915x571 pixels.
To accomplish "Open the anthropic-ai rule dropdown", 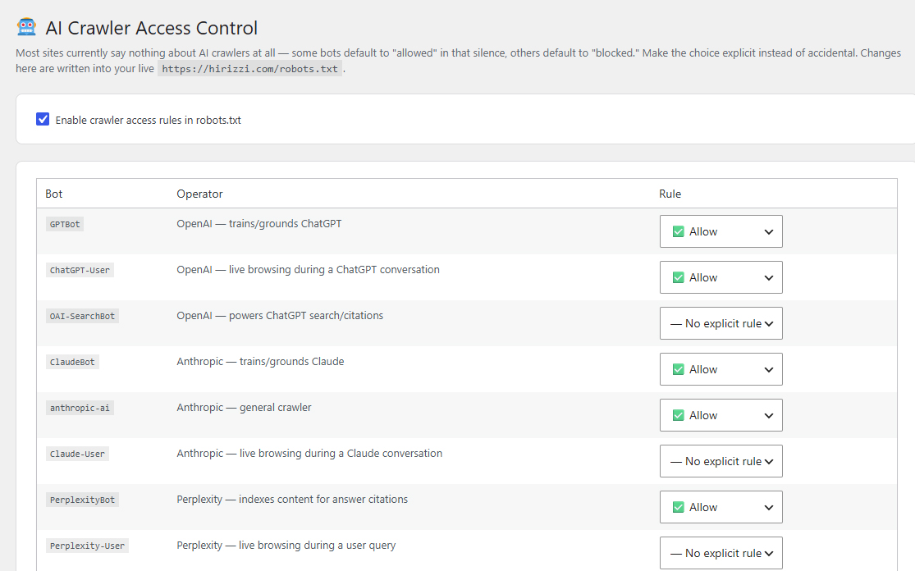I will [x=721, y=415].
